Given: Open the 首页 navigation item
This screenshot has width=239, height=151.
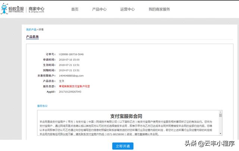Looking at the screenshot, I should pyautogui.click(x=75, y=9).
